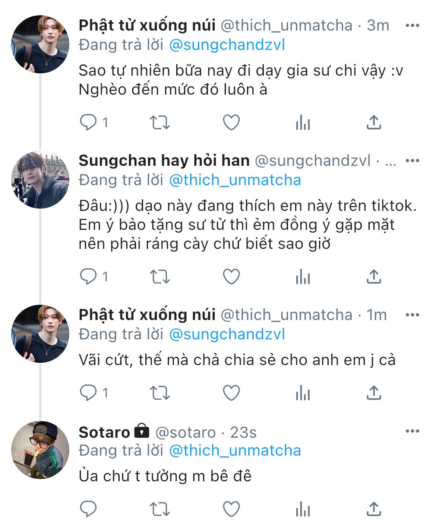
Task: View analytics for Sotaro's tweet
Action: point(303,509)
